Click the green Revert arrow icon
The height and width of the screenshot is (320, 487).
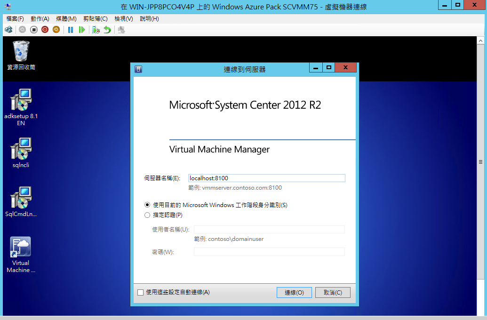pyautogui.click(x=107, y=30)
